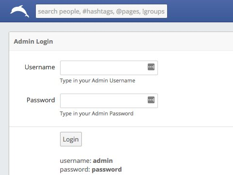The image size is (233, 175).
Task: Click inside the Password text field
Action: [109, 101]
